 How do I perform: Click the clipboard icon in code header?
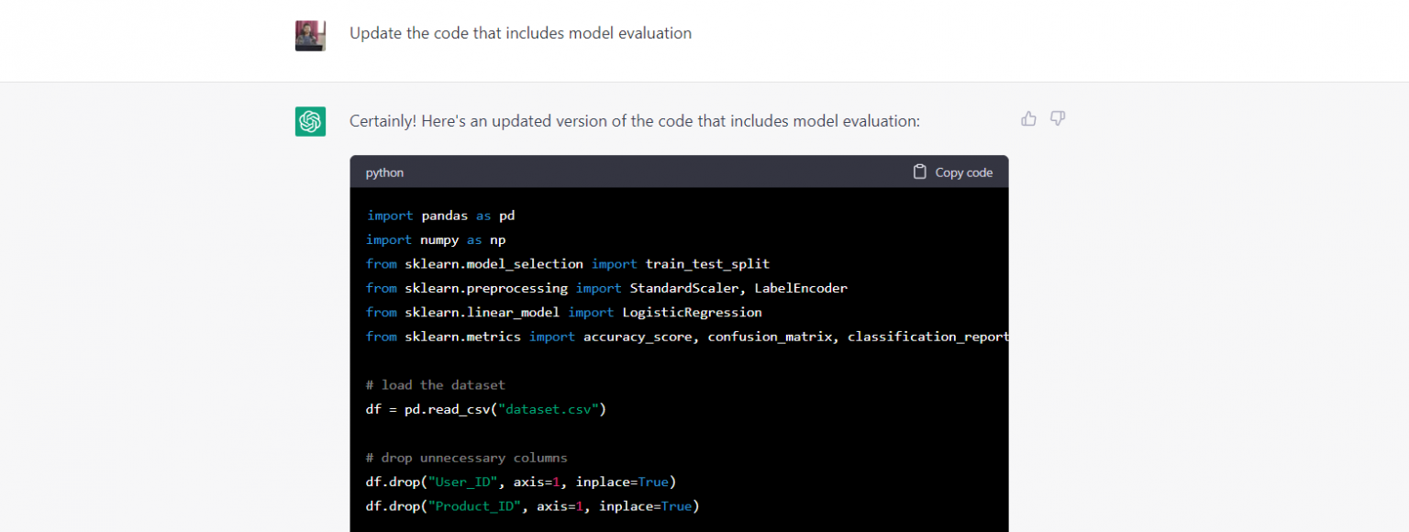pos(919,172)
